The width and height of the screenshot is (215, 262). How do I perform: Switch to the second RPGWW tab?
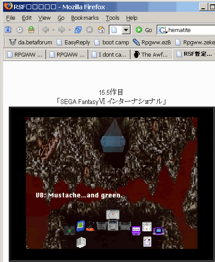(x=67, y=54)
